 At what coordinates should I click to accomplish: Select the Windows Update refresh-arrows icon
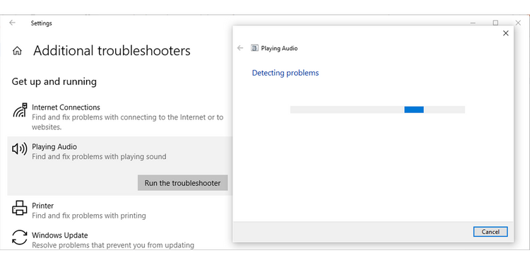click(19, 237)
